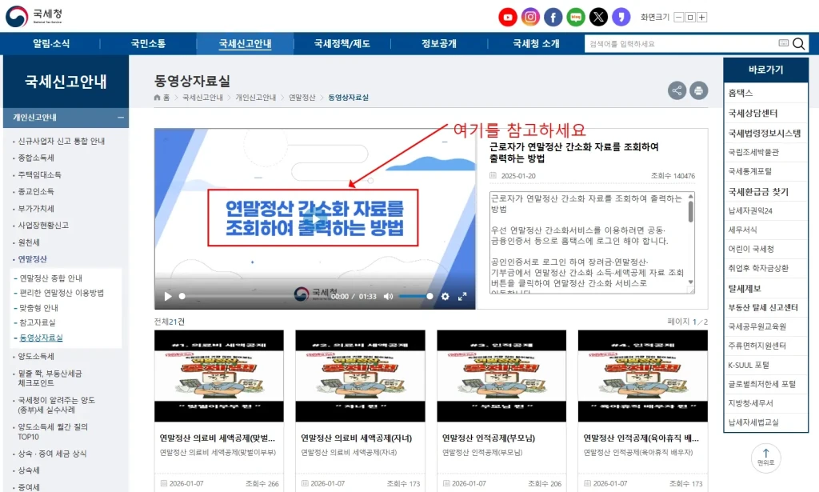Click the 맨위로 back-to-top button
The height and width of the screenshot is (492, 819).
765,457
